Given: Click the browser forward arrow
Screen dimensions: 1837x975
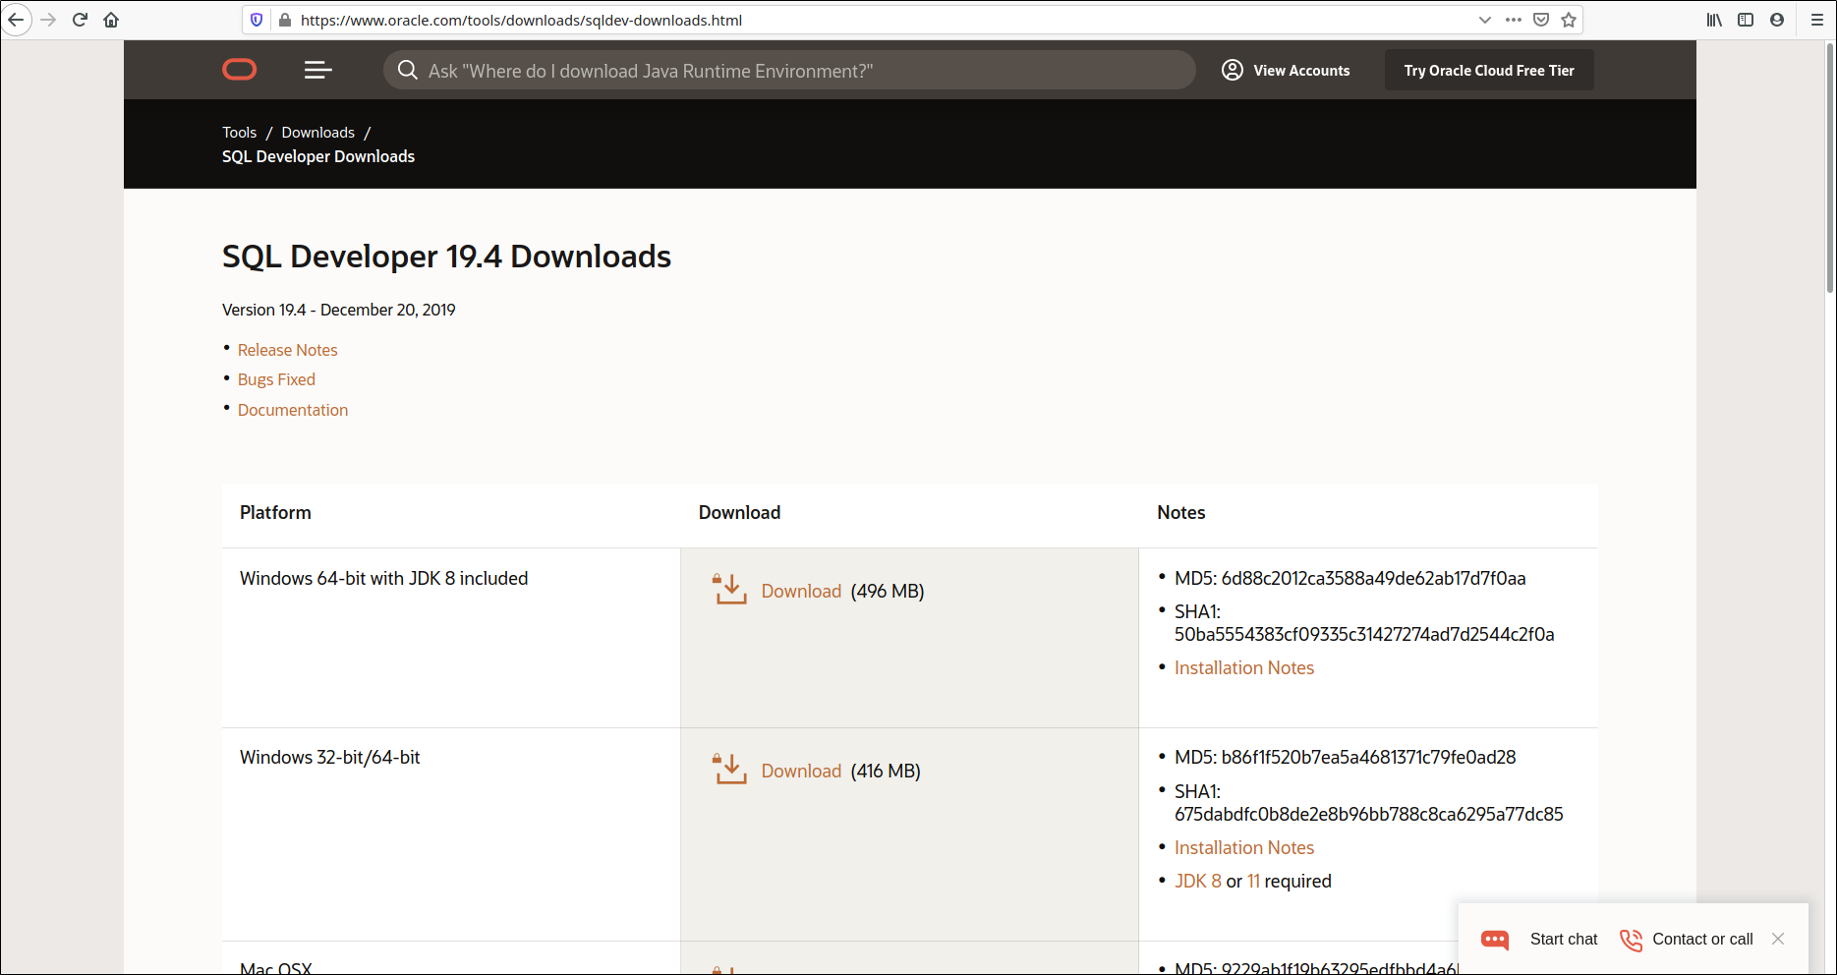Looking at the screenshot, I should click(x=48, y=20).
